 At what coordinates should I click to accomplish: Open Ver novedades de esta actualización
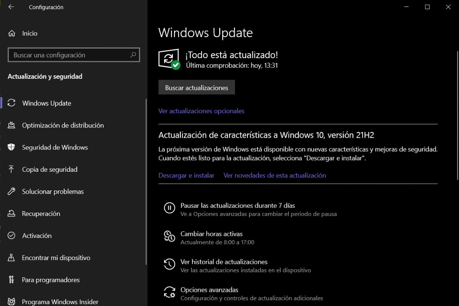(275, 175)
